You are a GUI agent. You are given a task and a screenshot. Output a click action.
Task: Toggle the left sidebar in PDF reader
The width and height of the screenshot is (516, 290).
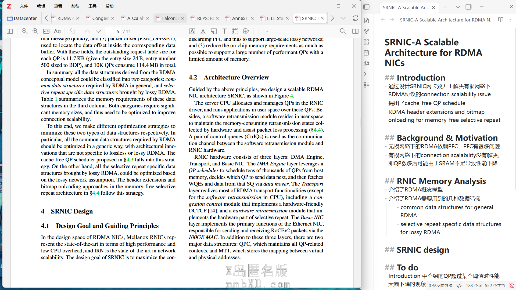coord(10,31)
